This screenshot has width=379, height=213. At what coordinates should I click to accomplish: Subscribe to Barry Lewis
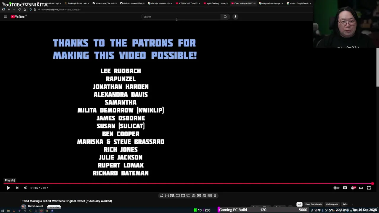pyautogui.click(x=54, y=207)
